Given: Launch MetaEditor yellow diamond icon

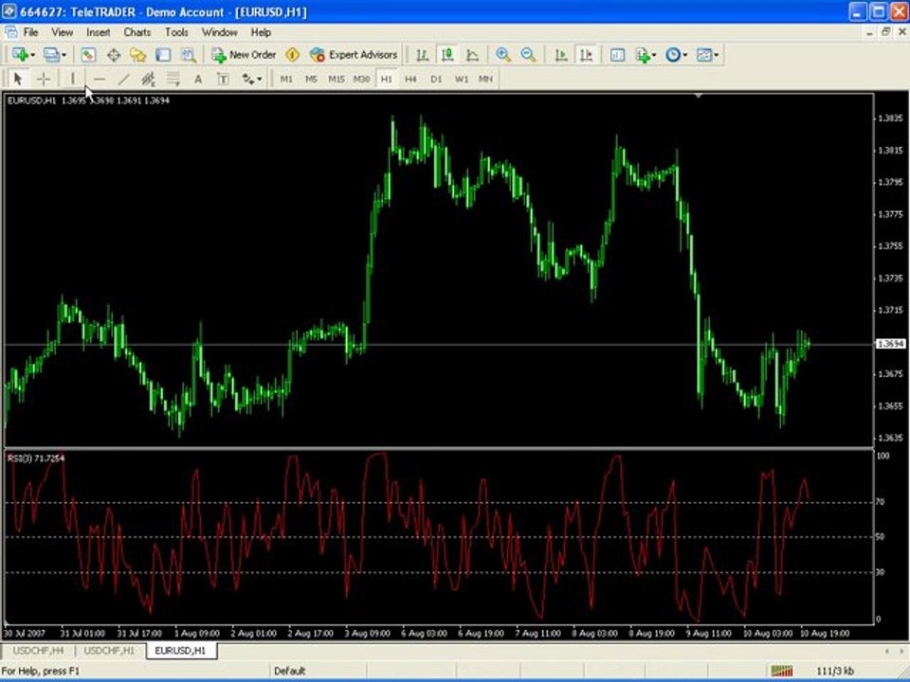Looking at the screenshot, I should point(293,55).
